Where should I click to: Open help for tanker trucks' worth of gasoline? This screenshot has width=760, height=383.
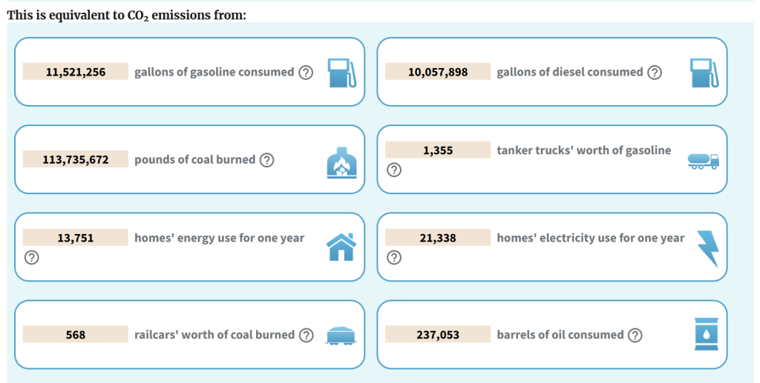point(394,170)
